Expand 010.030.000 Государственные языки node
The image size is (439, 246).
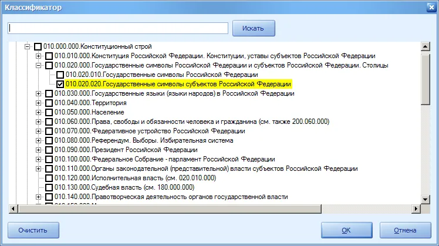tap(39, 93)
